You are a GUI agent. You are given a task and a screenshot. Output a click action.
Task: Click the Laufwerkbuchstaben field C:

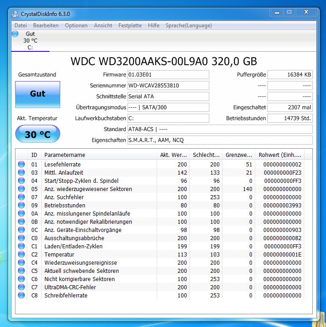(168, 118)
